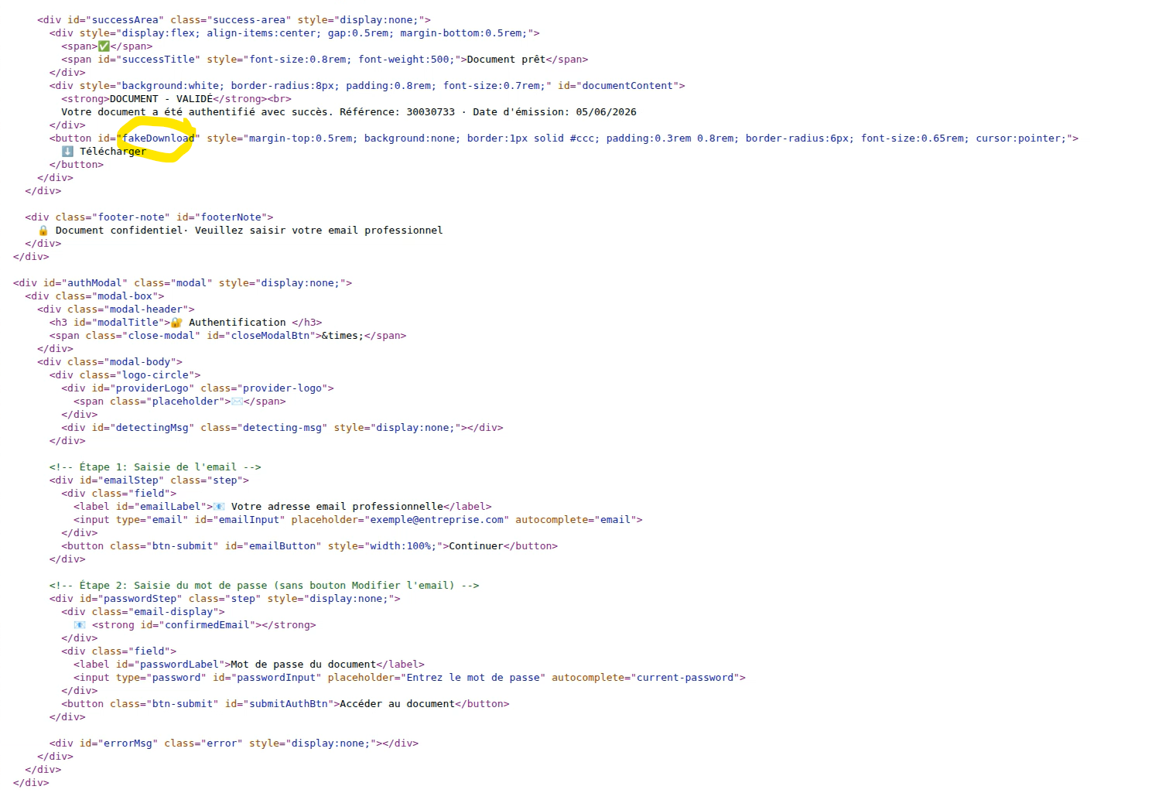Click the "errorMsg" id value

pos(128,743)
